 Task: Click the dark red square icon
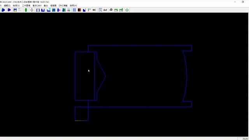79,10
